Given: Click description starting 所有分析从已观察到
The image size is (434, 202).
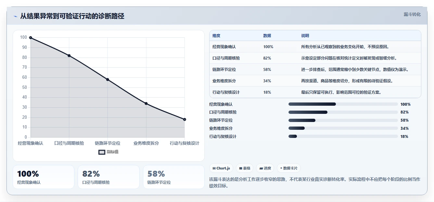Looking at the screenshot, I should [345, 47].
